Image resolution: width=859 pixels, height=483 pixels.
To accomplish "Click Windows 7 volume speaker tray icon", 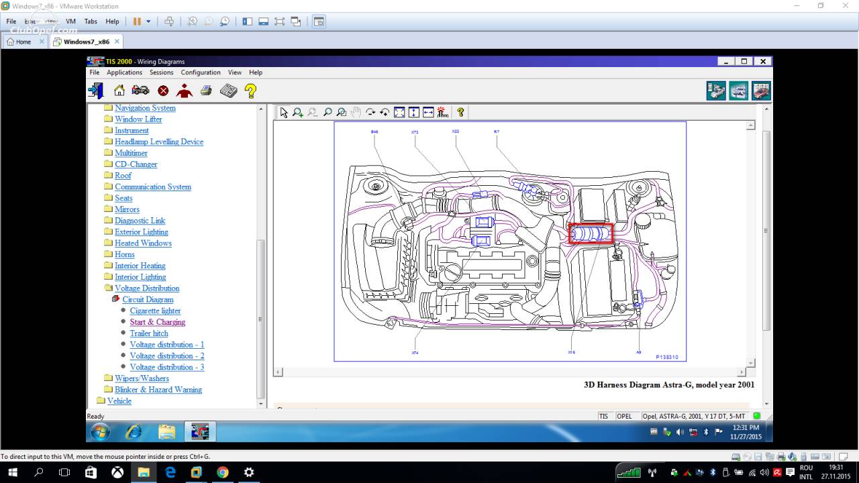I will tap(680, 432).
